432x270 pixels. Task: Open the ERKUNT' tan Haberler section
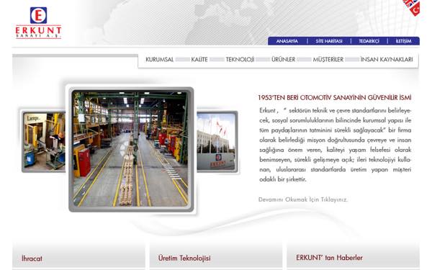(329, 258)
